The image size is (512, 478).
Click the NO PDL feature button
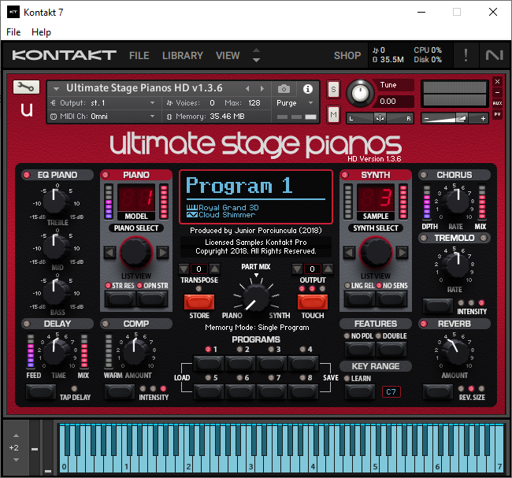click(359, 350)
